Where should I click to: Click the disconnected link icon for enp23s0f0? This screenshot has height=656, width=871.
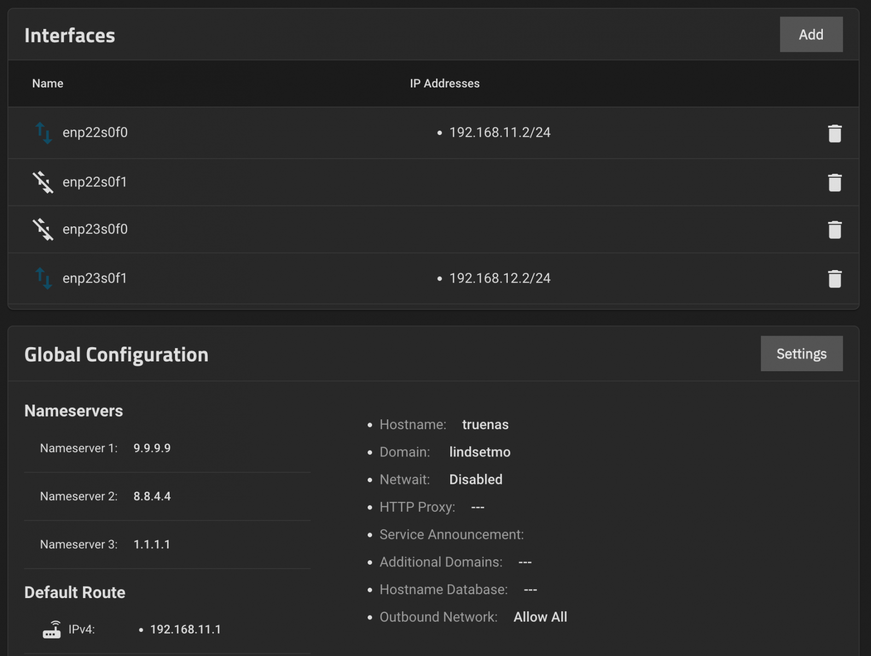pyautogui.click(x=43, y=230)
